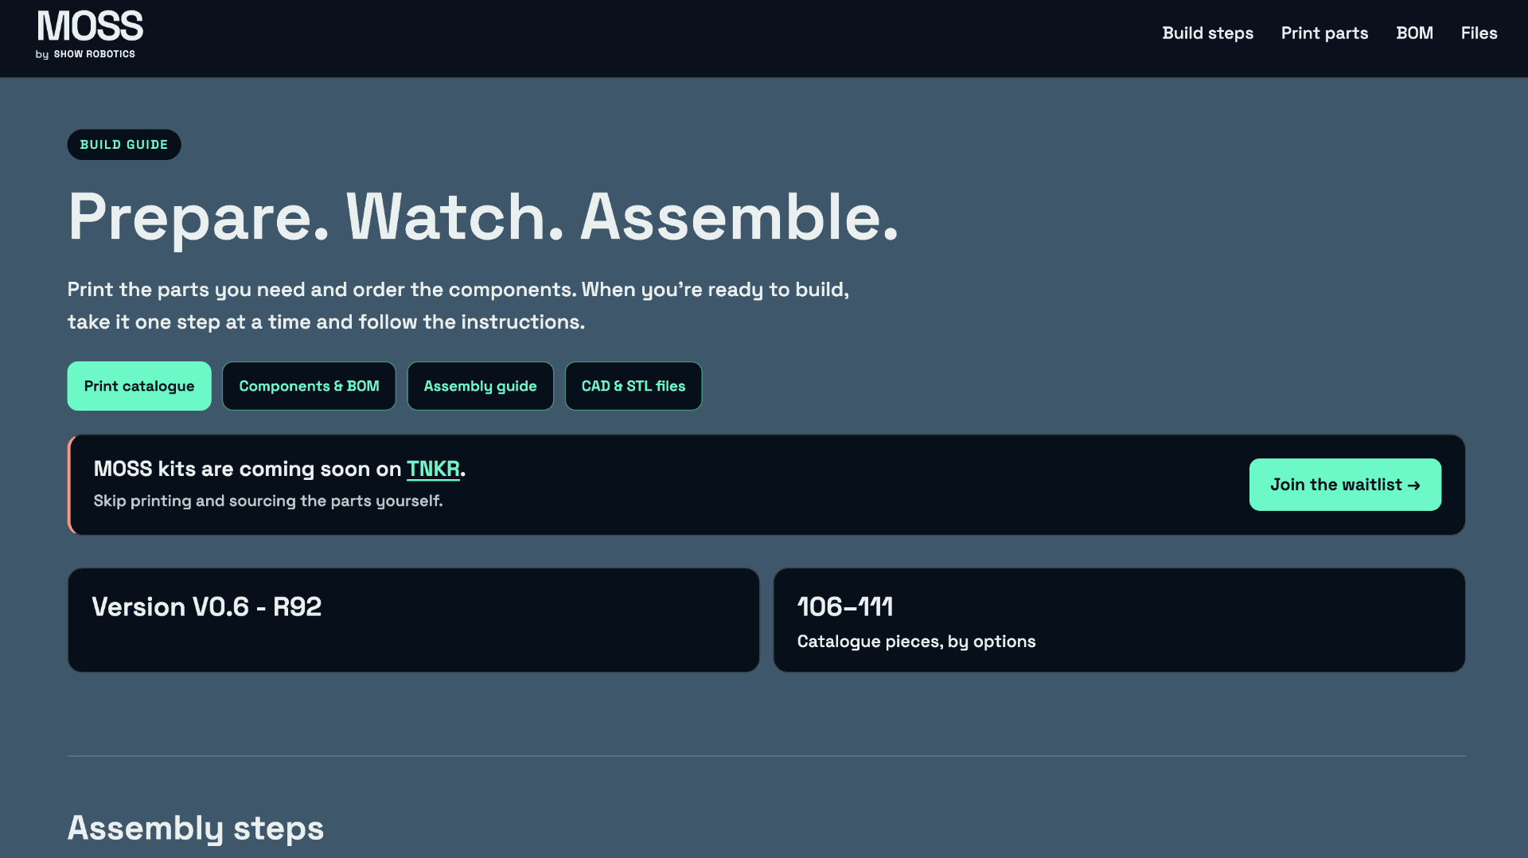The width and height of the screenshot is (1528, 858).
Task: Follow the TNKR hyperlink in the banner
Action: pyautogui.click(x=433, y=469)
